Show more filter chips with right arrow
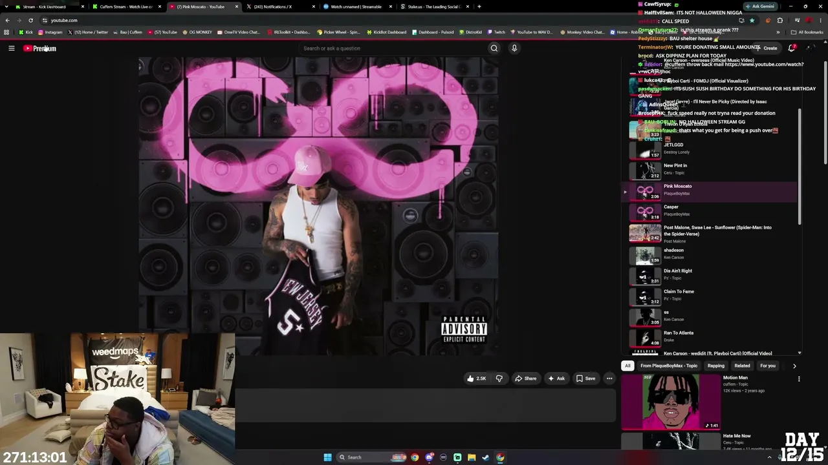This screenshot has height=465, width=828. tap(794, 366)
